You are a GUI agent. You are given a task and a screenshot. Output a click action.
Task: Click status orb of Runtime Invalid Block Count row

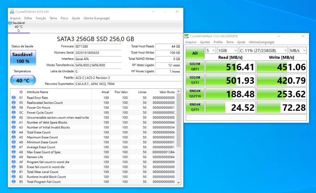(14, 177)
